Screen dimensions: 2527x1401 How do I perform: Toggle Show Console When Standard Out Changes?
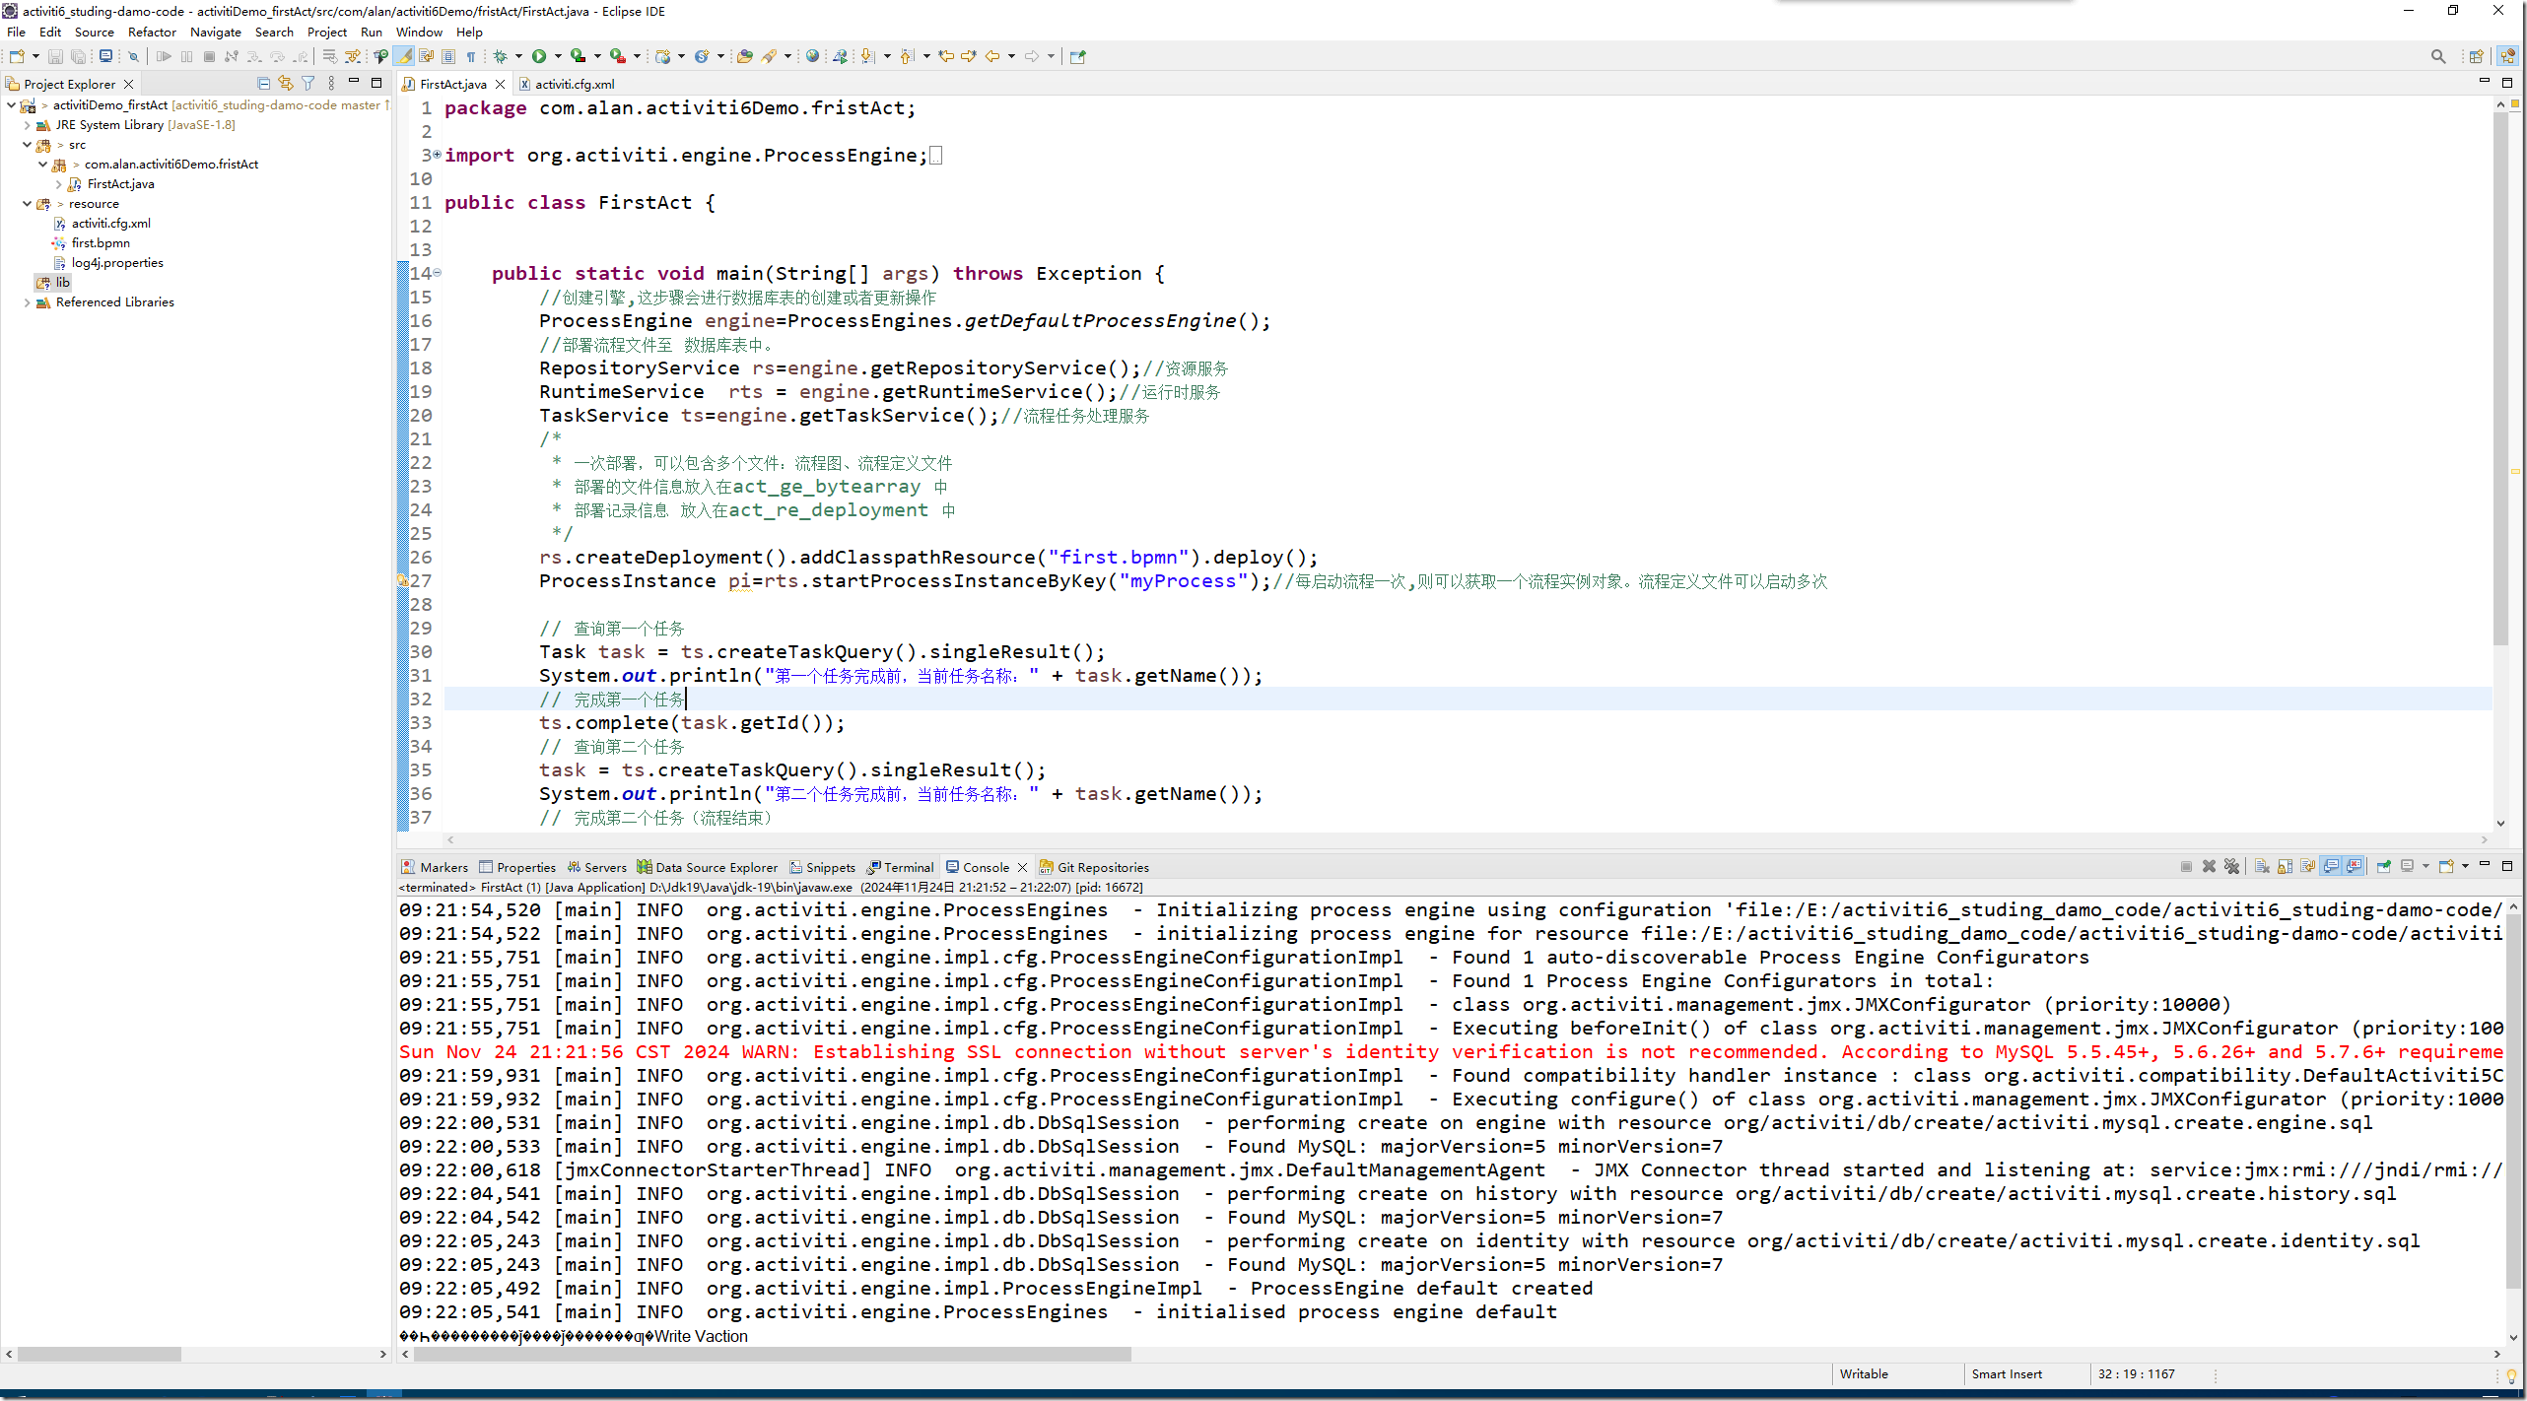click(x=2331, y=866)
